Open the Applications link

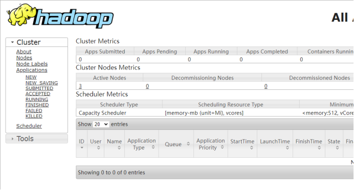click(x=32, y=70)
